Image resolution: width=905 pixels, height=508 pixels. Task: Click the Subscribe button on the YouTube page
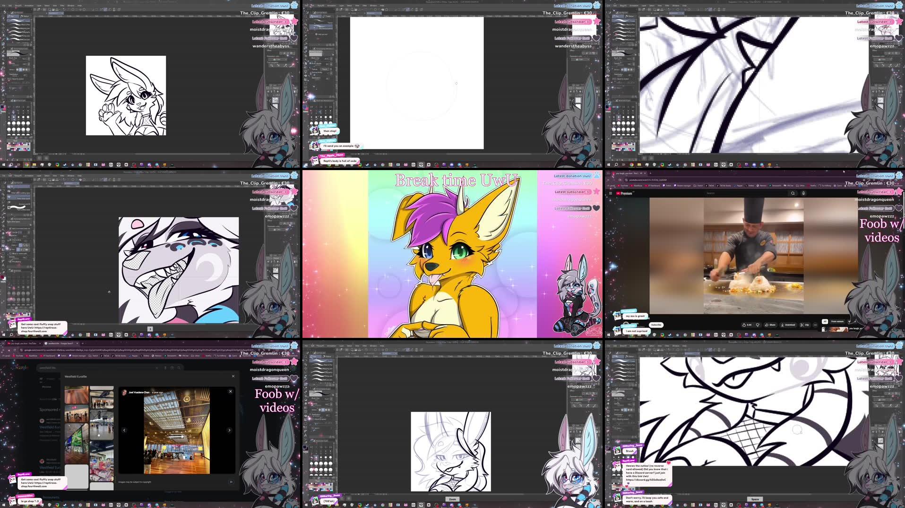click(656, 325)
